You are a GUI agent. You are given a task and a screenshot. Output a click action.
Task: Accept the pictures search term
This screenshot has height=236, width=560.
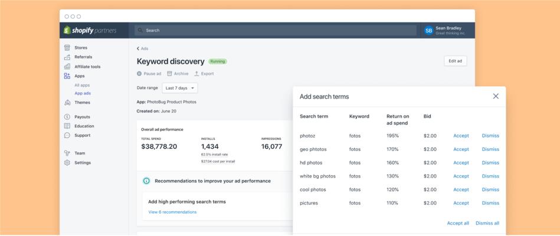pos(461,203)
